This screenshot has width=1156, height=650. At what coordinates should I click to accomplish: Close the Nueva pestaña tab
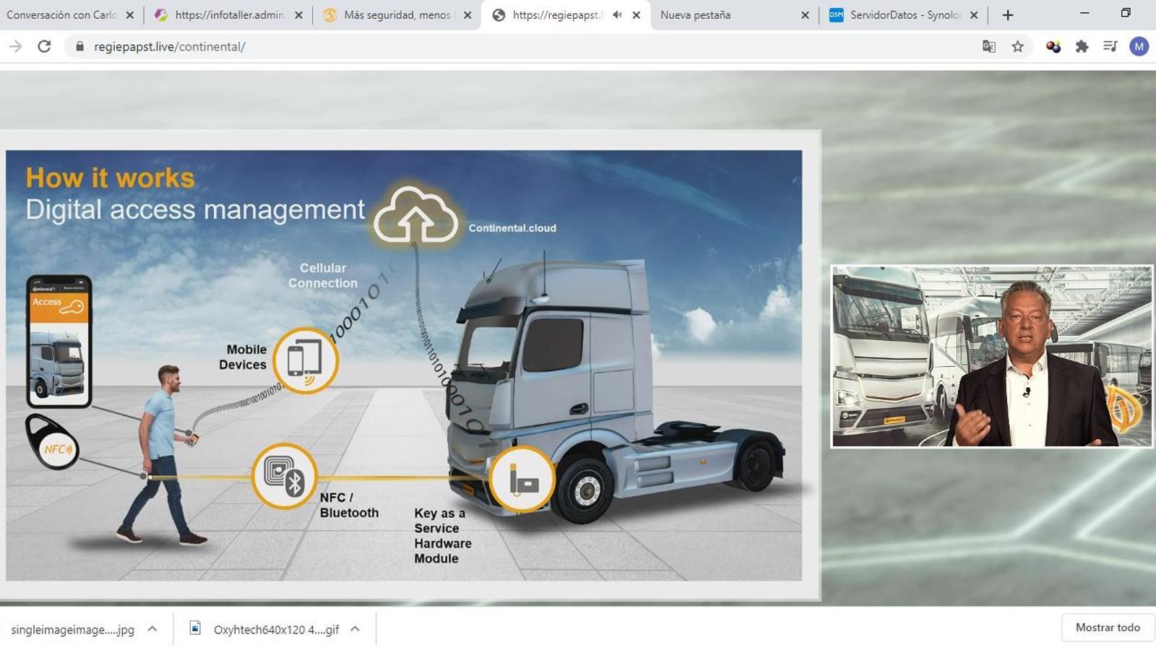(x=805, y=15)
